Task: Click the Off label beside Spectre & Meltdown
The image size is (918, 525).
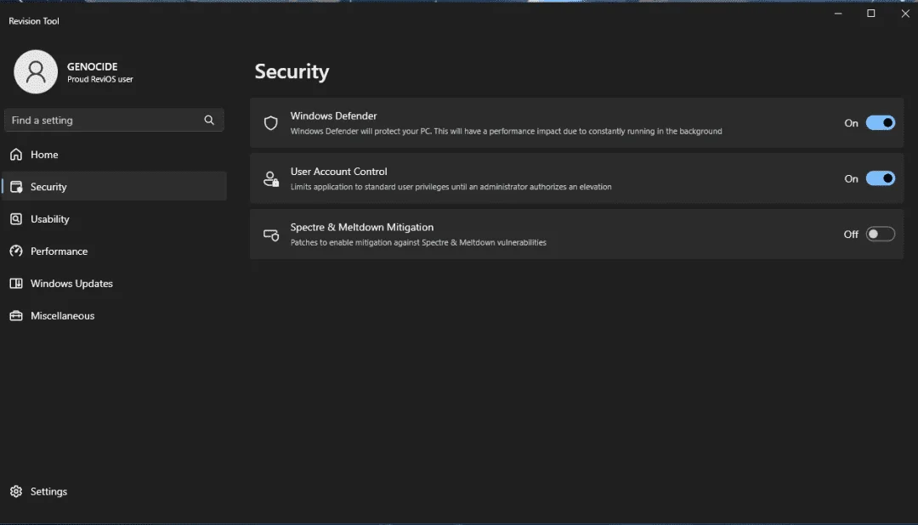Action: [851, 234]
